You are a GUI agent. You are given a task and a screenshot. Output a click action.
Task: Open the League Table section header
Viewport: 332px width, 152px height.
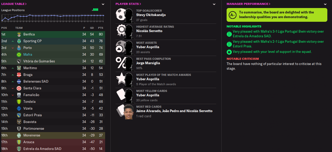14,4
